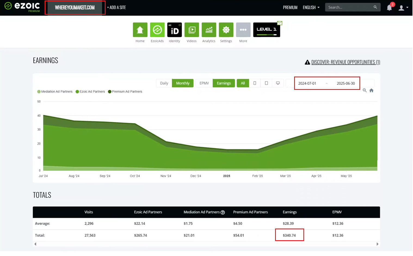
Task: Click the chart zoom magnifier icon
Action: (365, 90)
